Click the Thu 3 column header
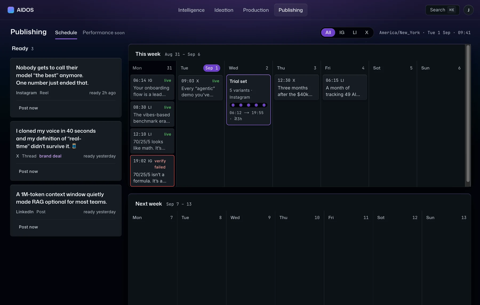The image size is (480, 305). 297,68
